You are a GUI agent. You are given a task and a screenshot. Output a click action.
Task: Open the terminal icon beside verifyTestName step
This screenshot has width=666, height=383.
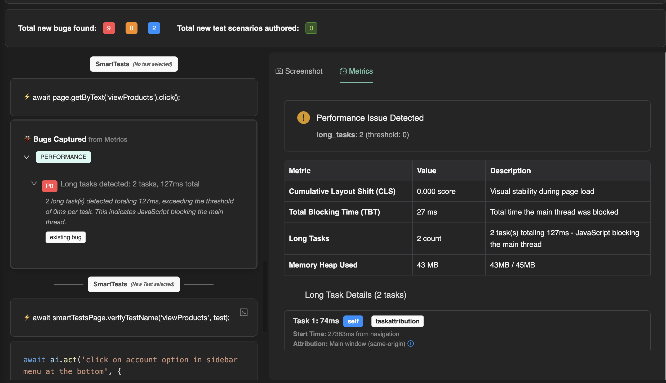(243, 312)
